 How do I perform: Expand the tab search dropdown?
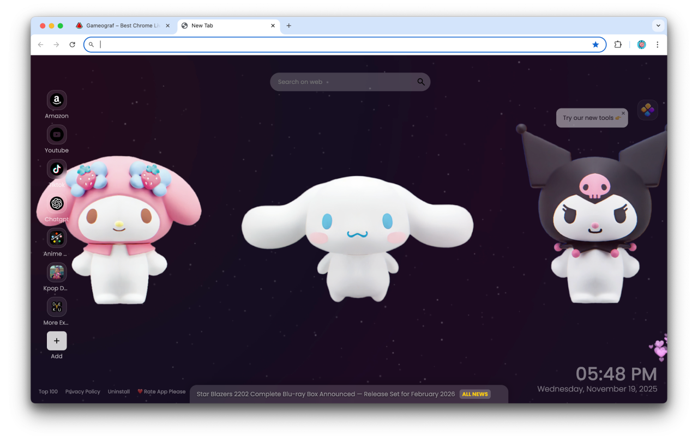(x=658, y=26)
